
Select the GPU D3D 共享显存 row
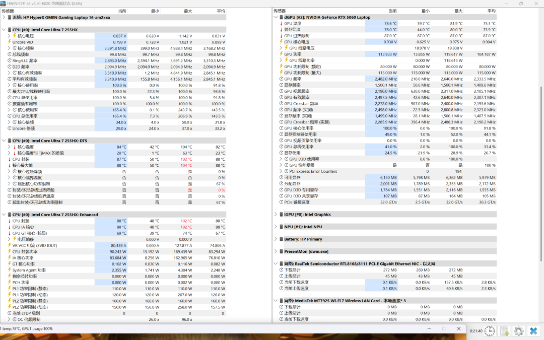click(385, 195)
